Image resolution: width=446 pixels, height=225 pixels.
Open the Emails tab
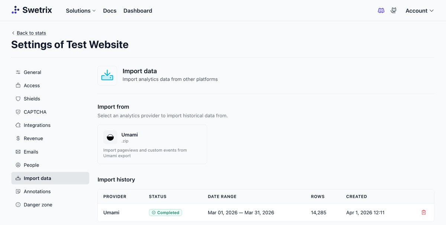tap(50, 152)
